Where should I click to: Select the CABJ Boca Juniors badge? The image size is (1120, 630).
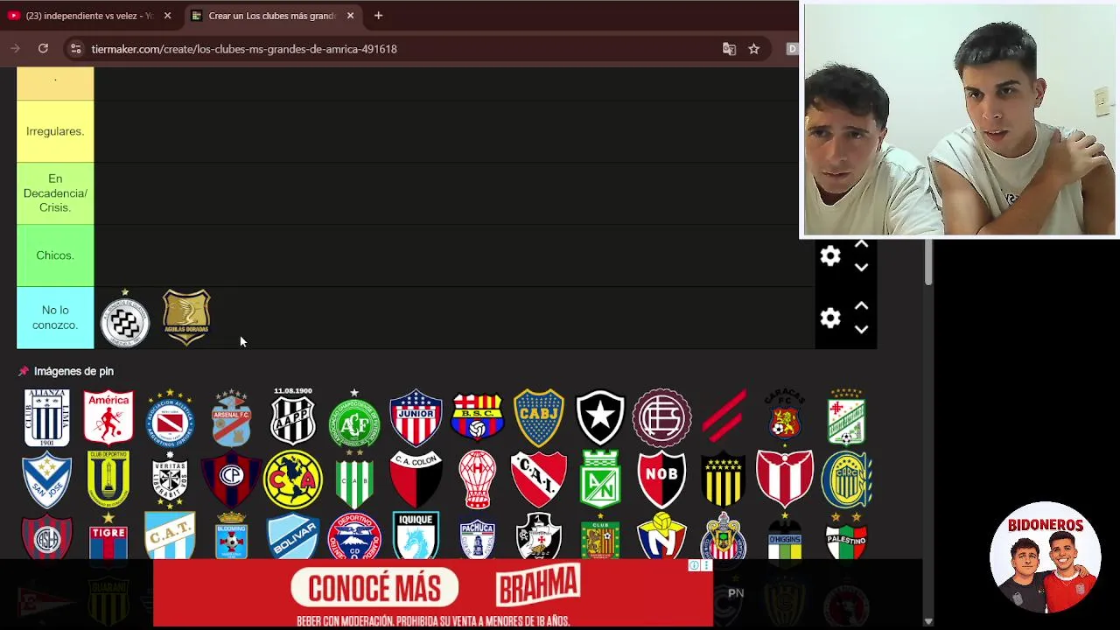539,417
